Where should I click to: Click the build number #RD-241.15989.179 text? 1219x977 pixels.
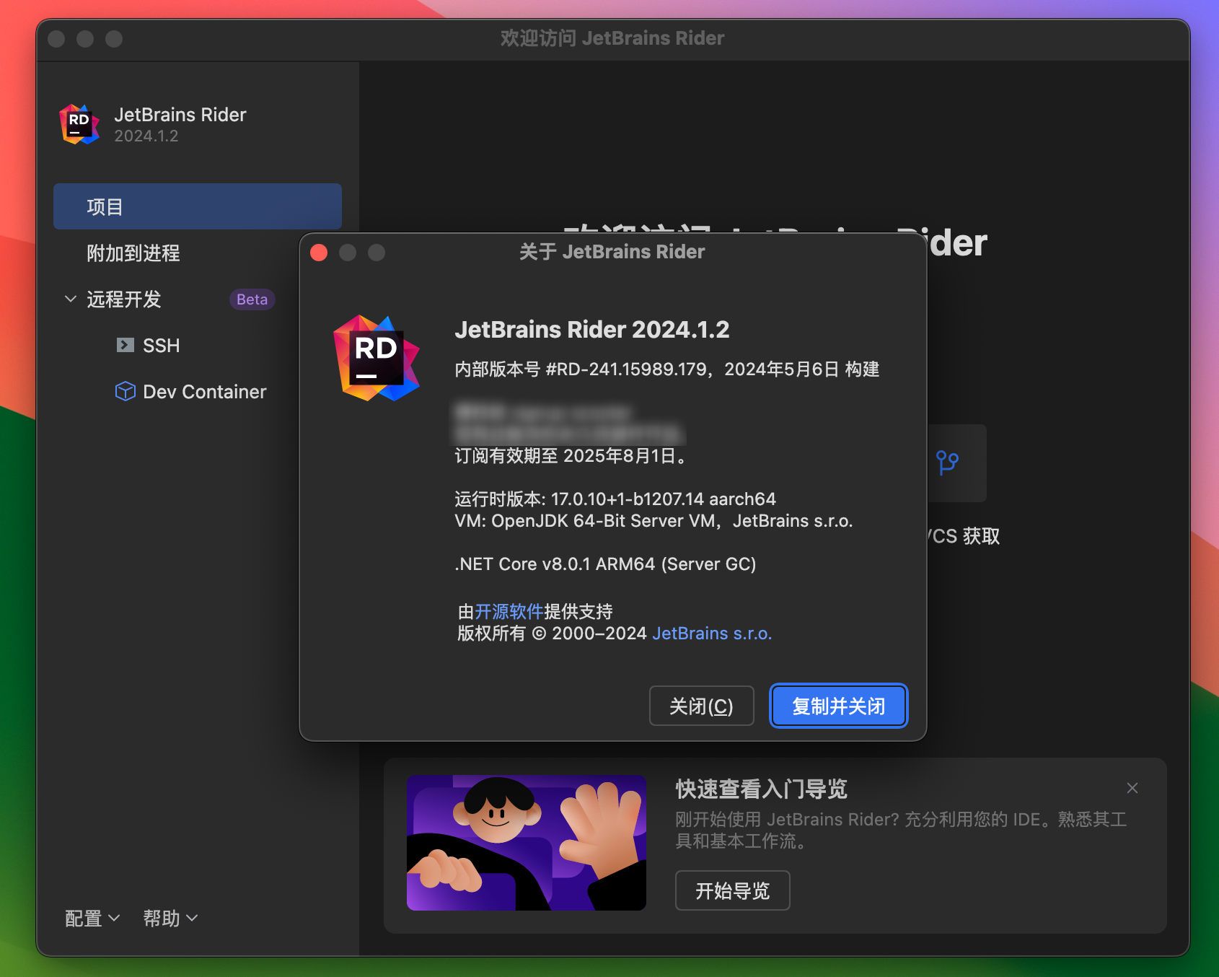pyautogui.click(x=626, y=369)
